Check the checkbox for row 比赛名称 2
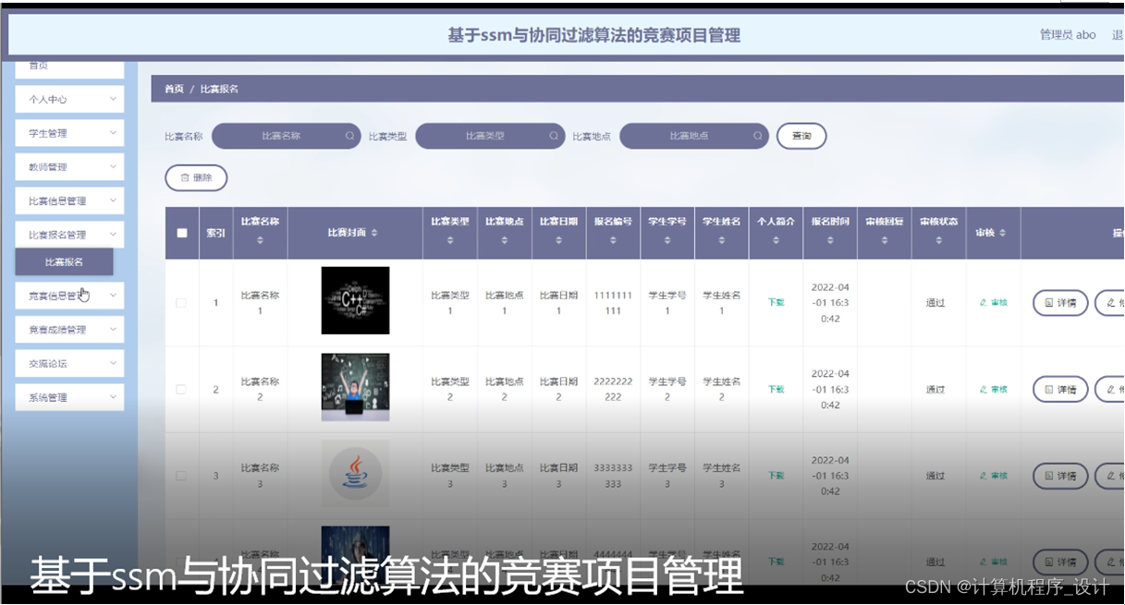 [181, 389]
